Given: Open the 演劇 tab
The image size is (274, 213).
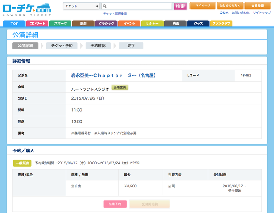Looking at the screenshot, I should click(83, 24).
